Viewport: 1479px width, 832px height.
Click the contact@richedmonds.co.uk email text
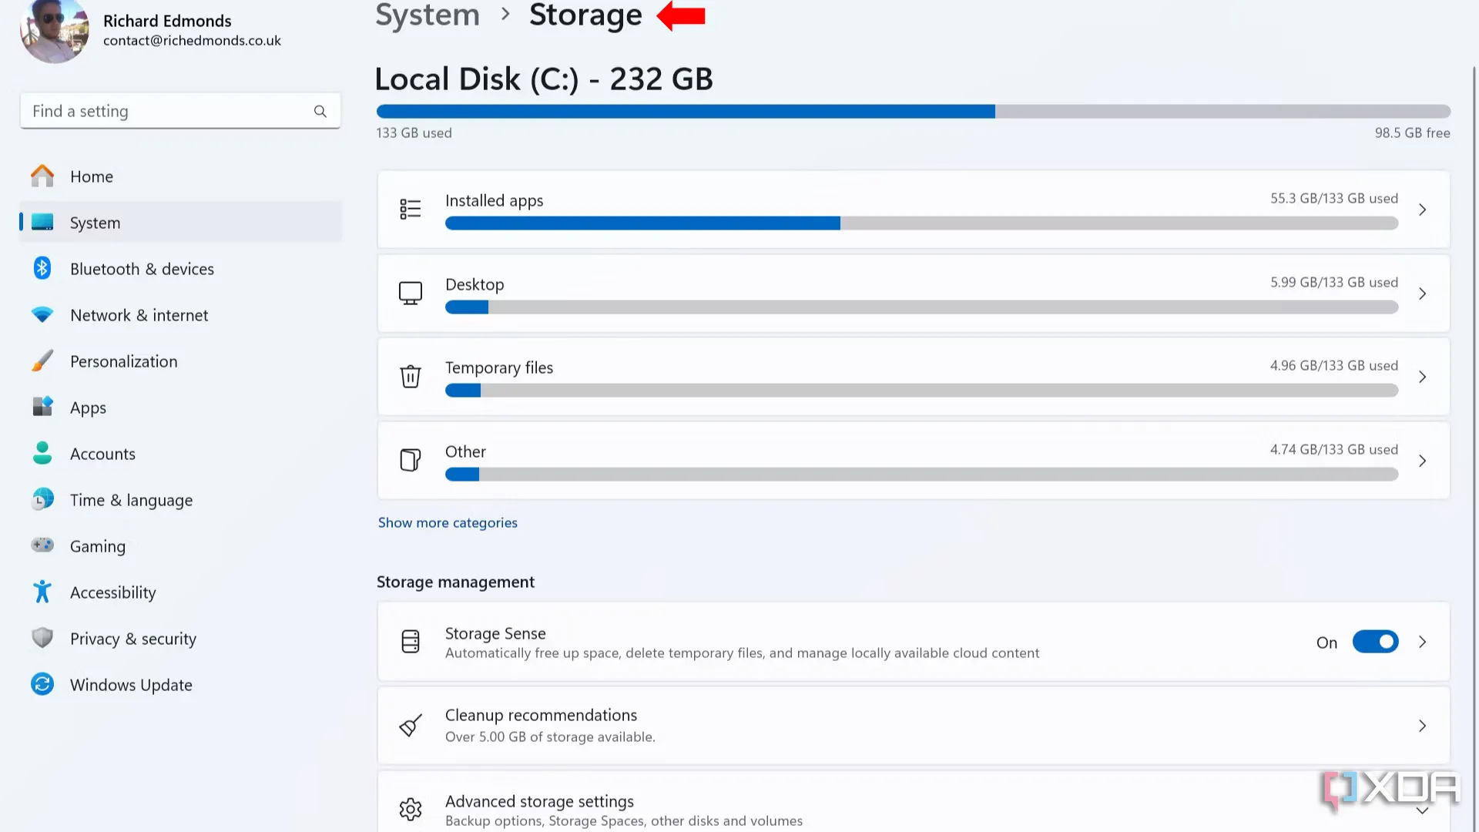click(x=192, y=41)
